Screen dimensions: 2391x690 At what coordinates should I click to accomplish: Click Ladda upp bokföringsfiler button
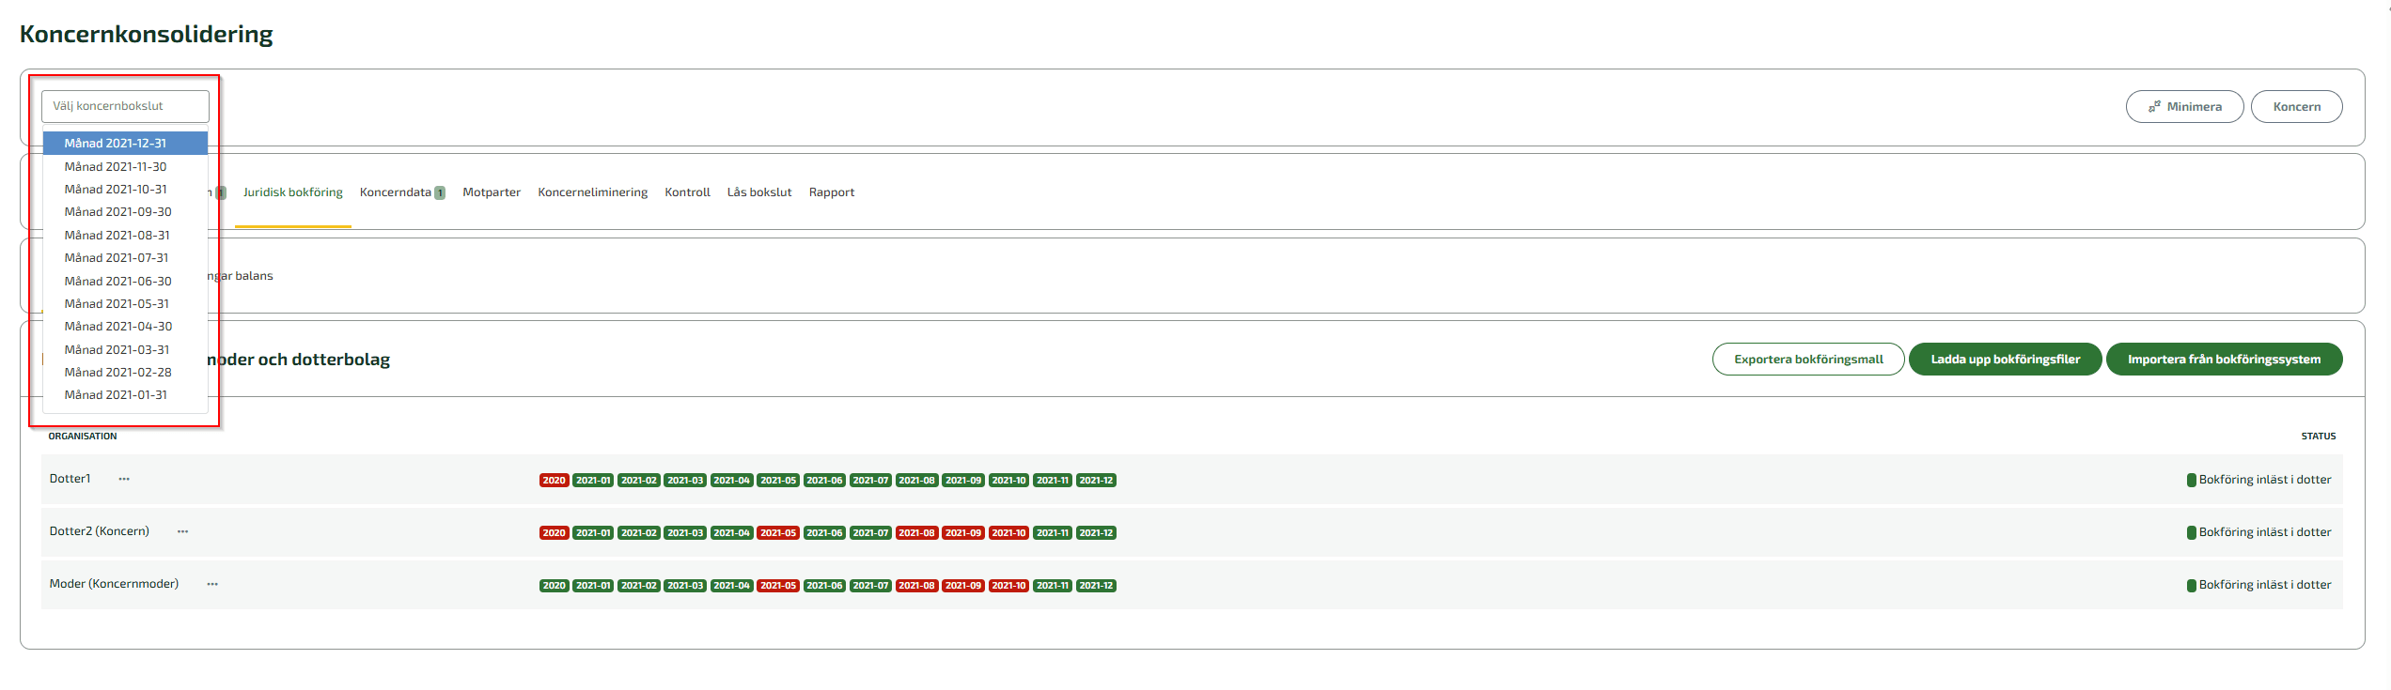click(2005, 360)
